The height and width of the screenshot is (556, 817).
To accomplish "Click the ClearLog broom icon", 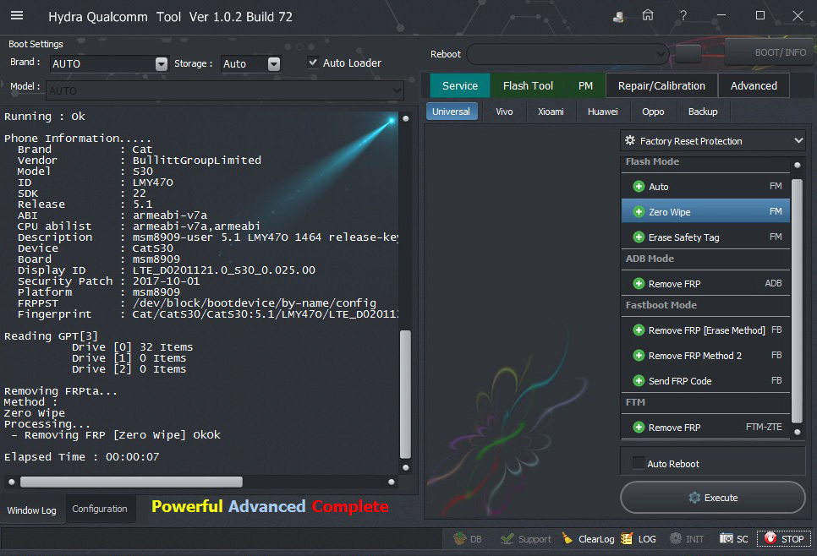I will pos(567,538).
